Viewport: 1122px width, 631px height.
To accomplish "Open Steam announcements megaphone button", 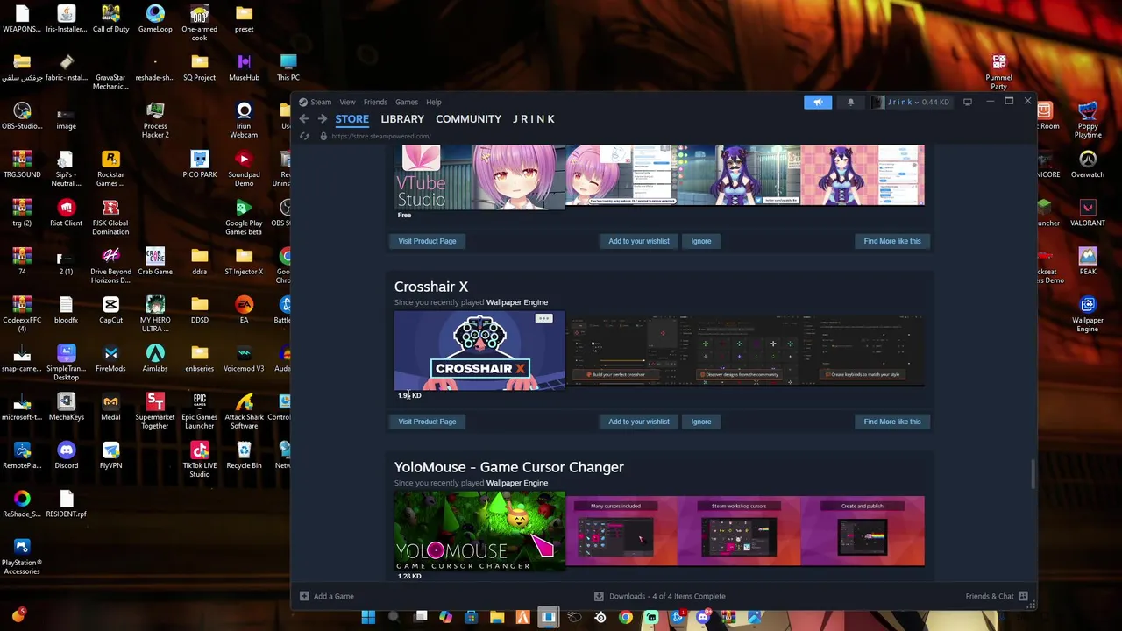I will pos(818,102).
